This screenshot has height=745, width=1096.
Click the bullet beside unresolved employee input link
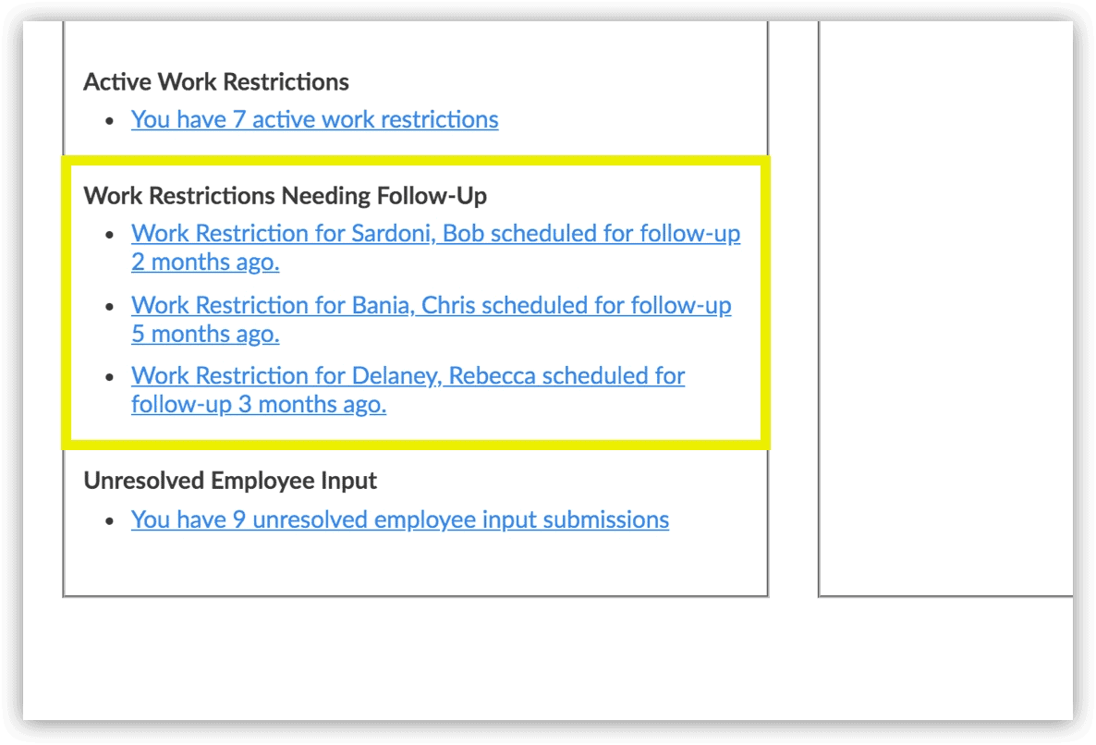pyautogui.click(x=111, y=520)
